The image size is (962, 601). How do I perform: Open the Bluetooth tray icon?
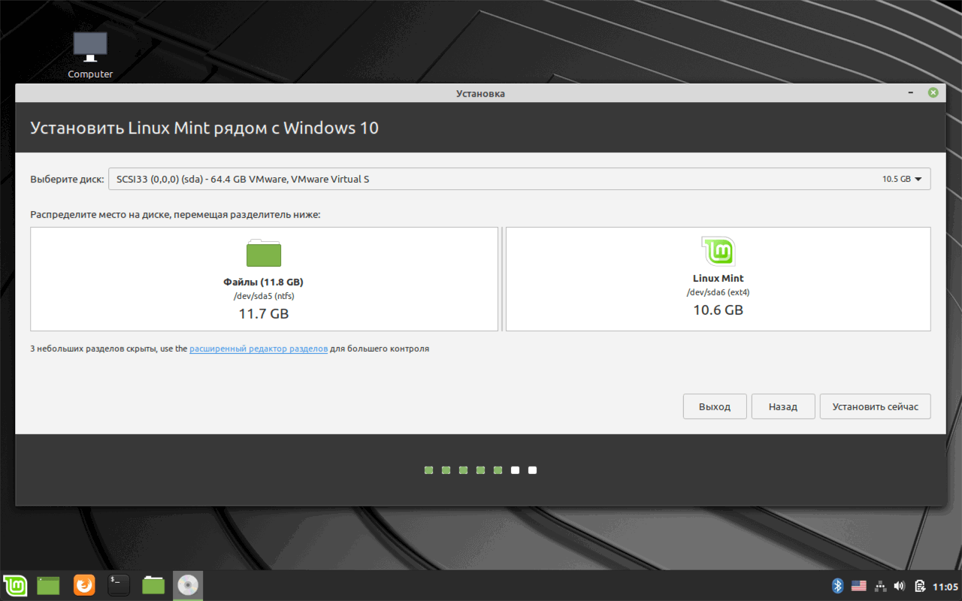tap(838, 586)
